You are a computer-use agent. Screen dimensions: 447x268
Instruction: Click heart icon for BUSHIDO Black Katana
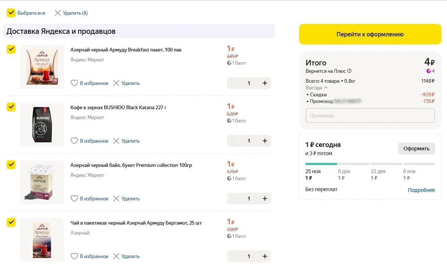click(74, 141)
